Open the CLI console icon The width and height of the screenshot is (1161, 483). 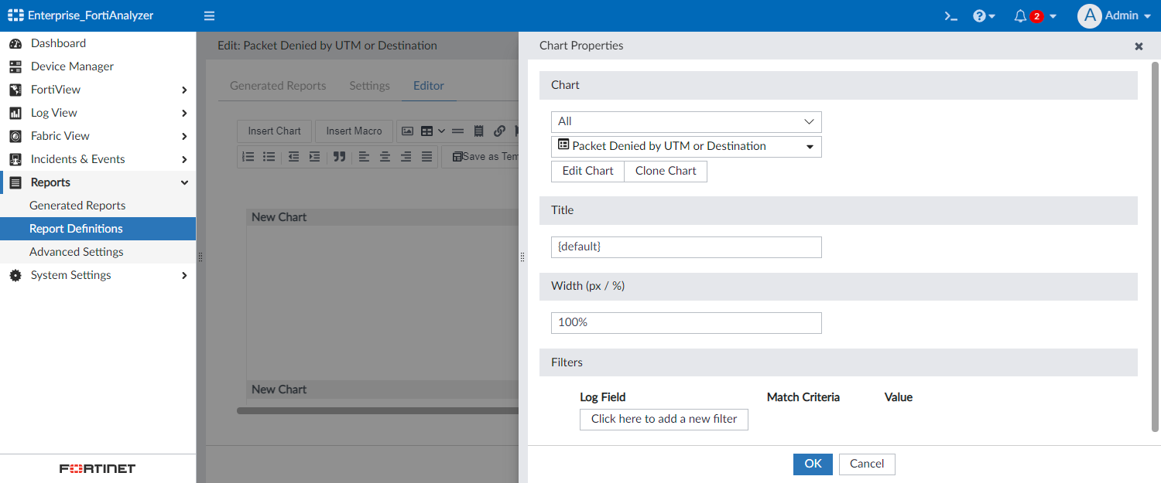pyautogui.click(x=951, y=15)
